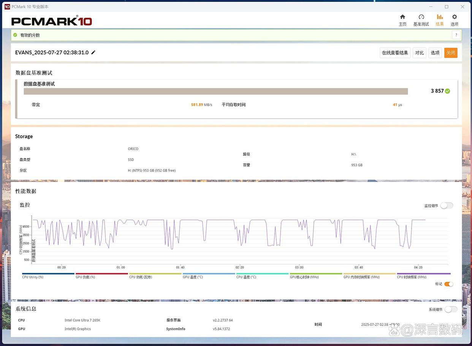Viewport: 472px width, 346px height.
Task: Click the 02:20 time marker on chart
Action: point(239,267)
